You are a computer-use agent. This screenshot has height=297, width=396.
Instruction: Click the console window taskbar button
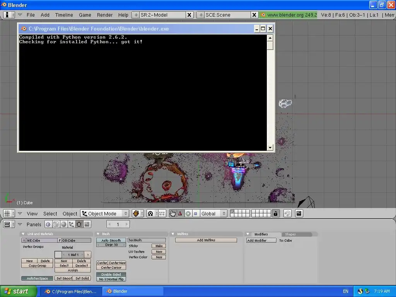coord(72,291)
